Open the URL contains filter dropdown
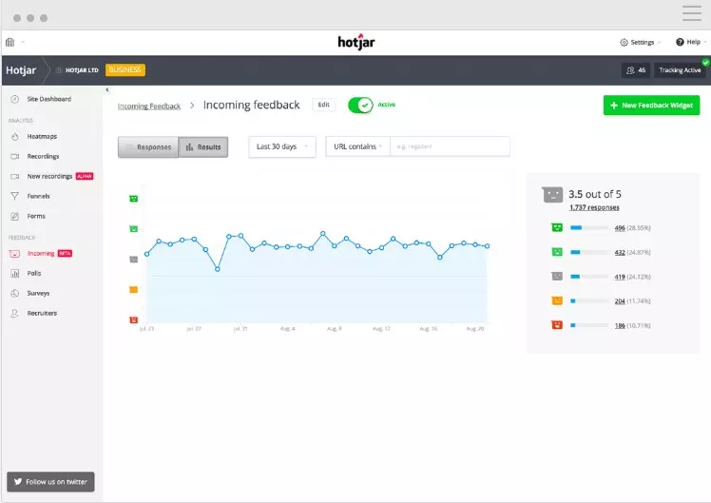 [x=357, y=146]
